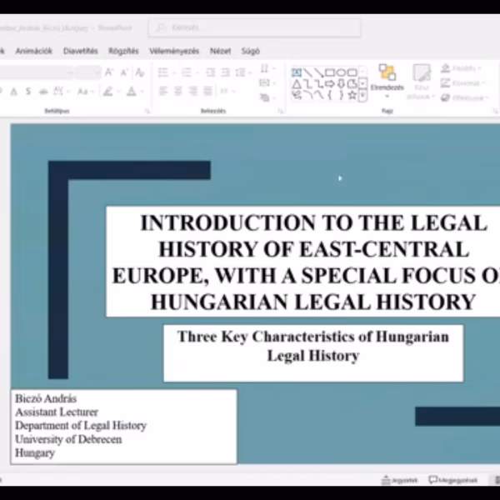Click the Keresés search box
The image size is (500, 500).
point(254,27)
